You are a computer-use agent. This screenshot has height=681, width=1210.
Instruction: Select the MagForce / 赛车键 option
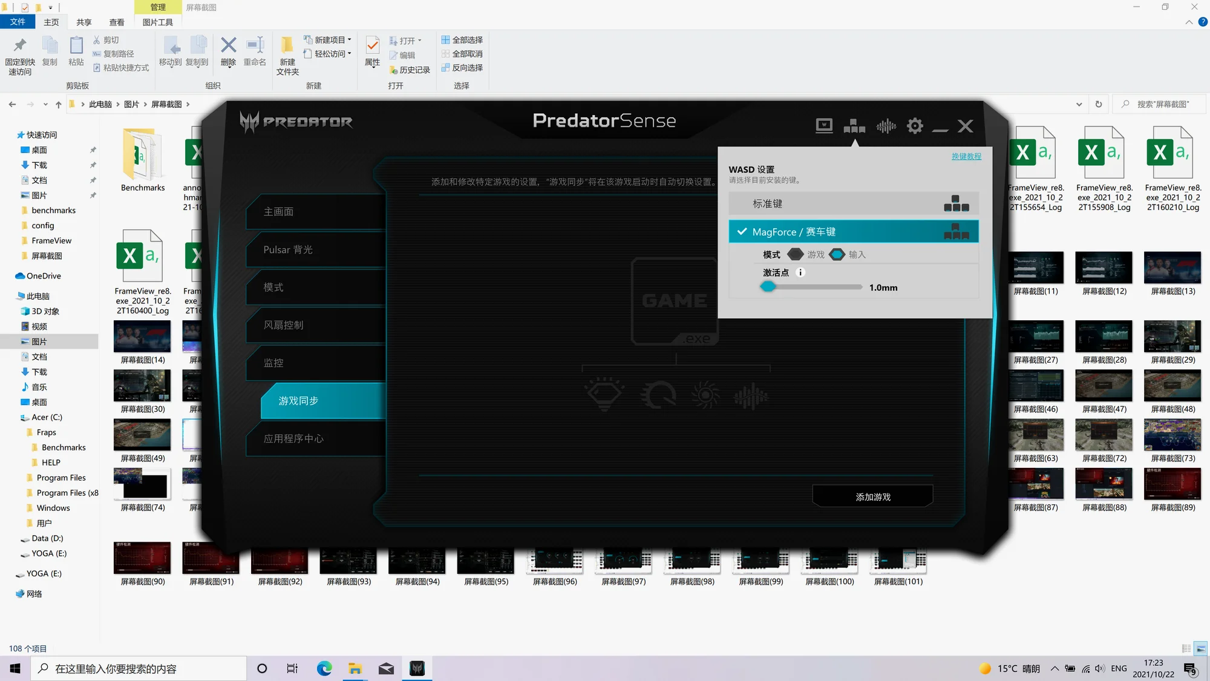854,231
